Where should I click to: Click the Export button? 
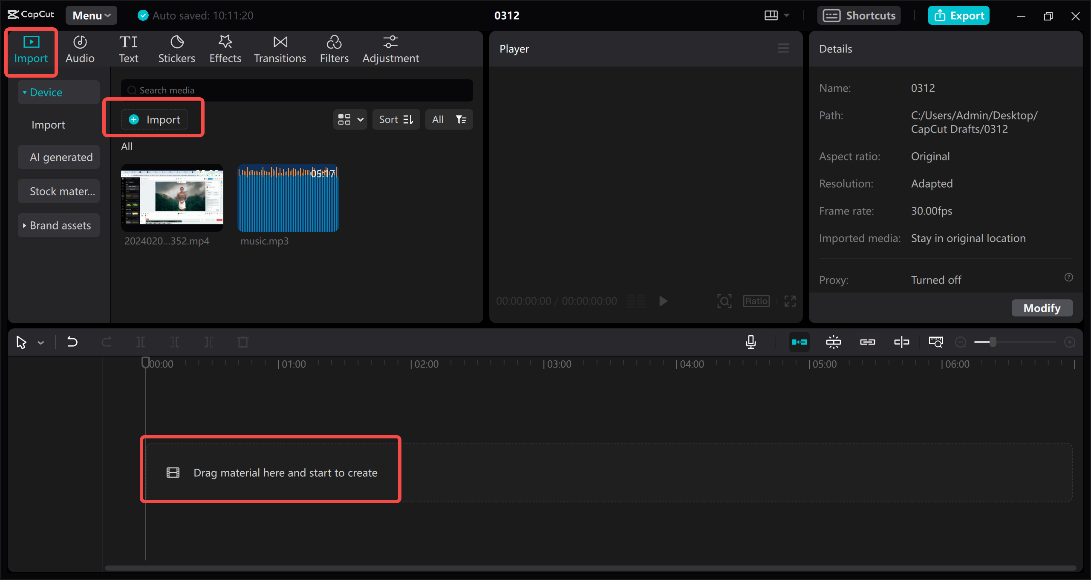[959, 15]
